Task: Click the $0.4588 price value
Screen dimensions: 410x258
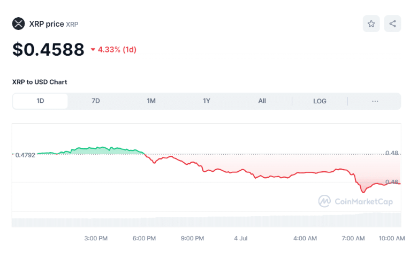Action: [x=48, y=49]
